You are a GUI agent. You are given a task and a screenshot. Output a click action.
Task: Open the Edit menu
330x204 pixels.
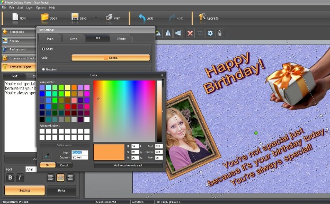(x=12, y=8)
